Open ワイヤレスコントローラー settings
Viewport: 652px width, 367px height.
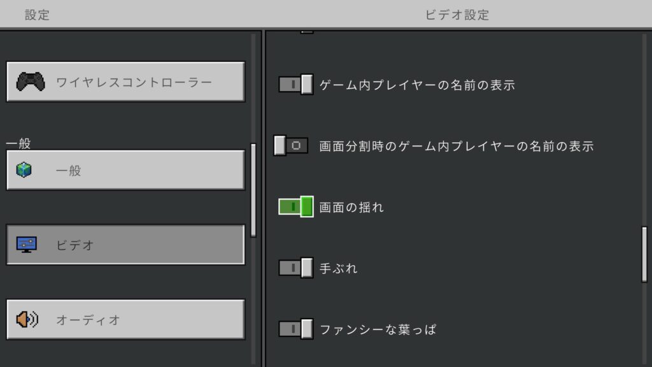[x=125, y=82]
